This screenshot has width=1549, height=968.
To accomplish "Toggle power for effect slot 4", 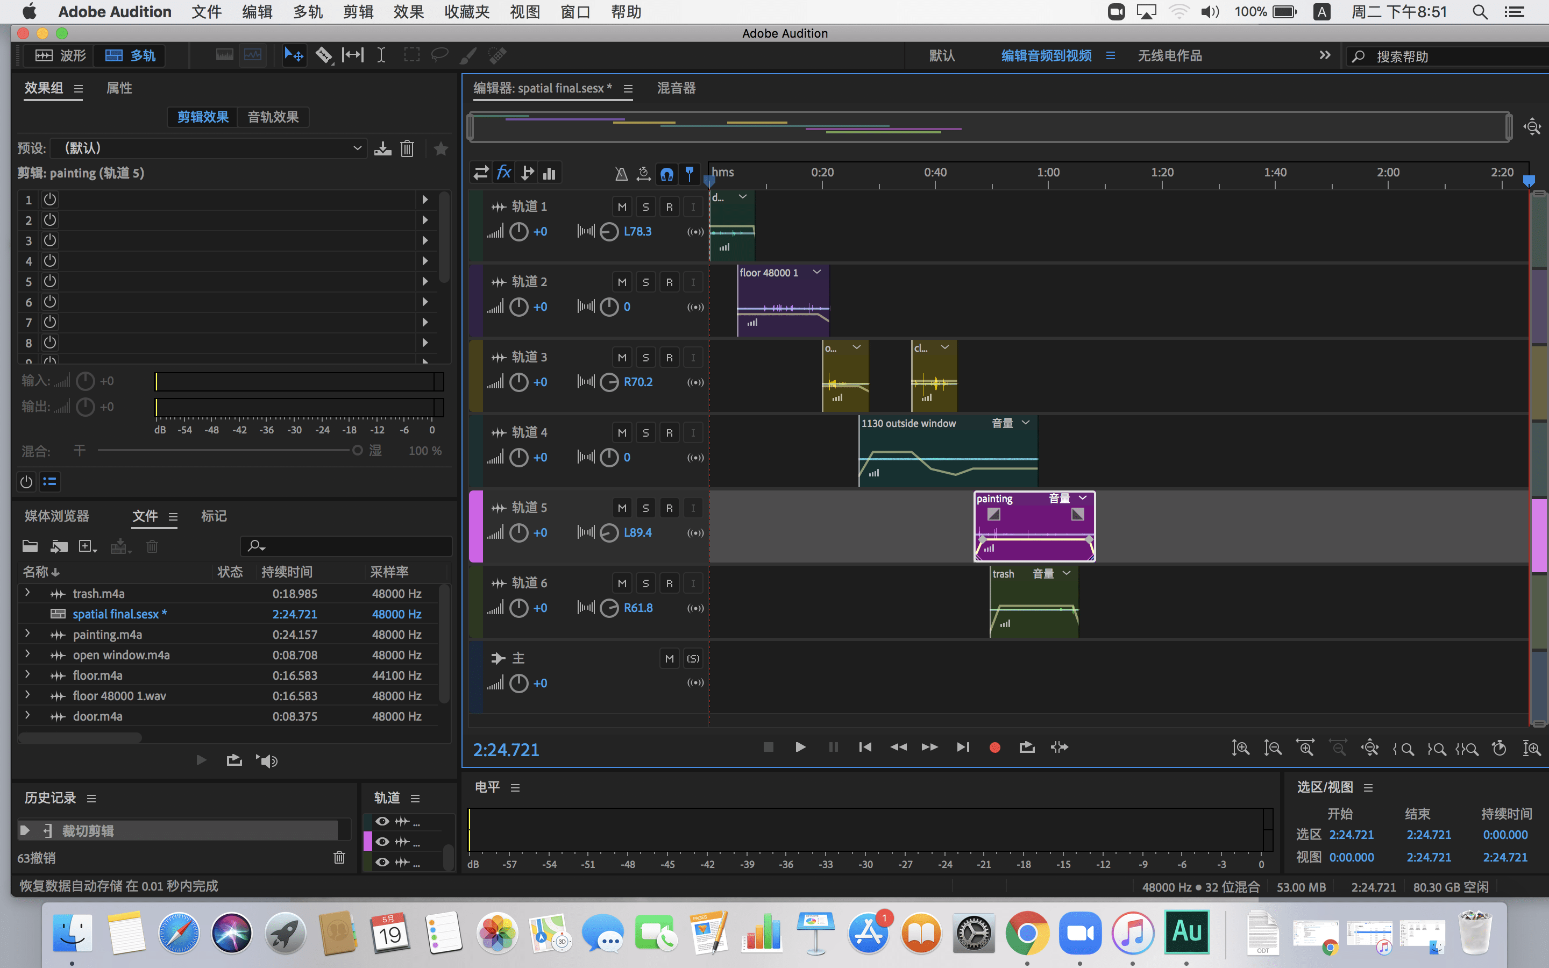I will (x=49, y=261).
